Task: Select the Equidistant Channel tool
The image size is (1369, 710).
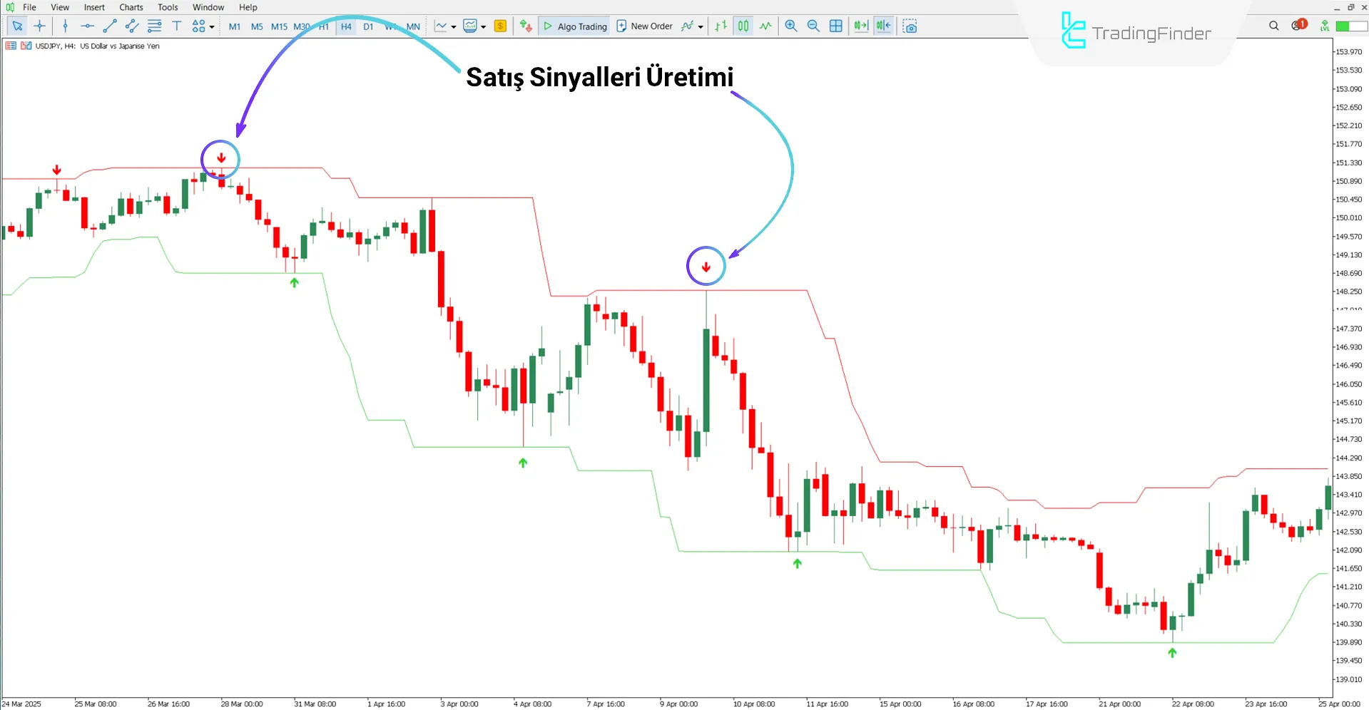Action: point(131,26)
